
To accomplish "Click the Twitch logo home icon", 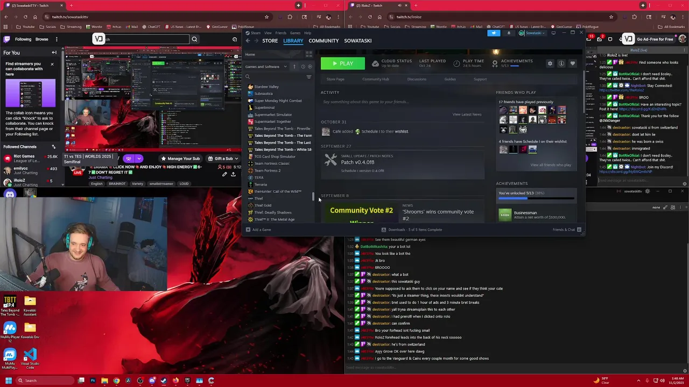I will click(6, 39).
